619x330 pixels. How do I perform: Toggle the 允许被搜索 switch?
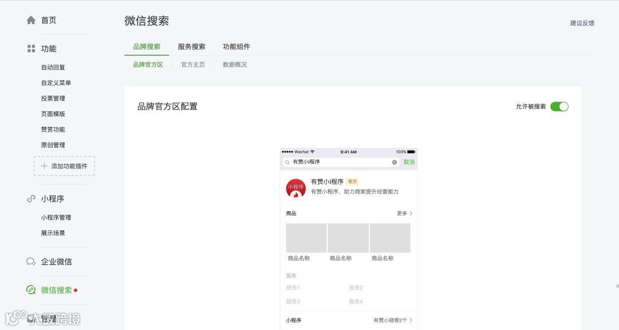559,107
